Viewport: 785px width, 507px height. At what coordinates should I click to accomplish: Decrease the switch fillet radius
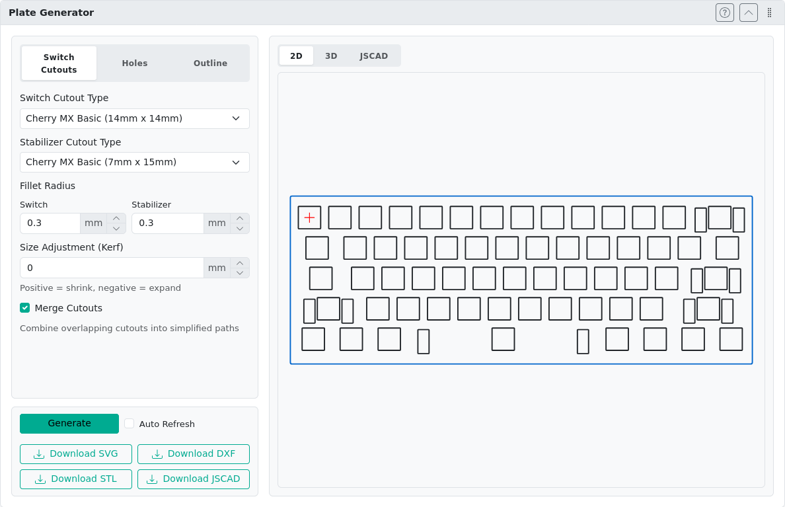(116, 229)
